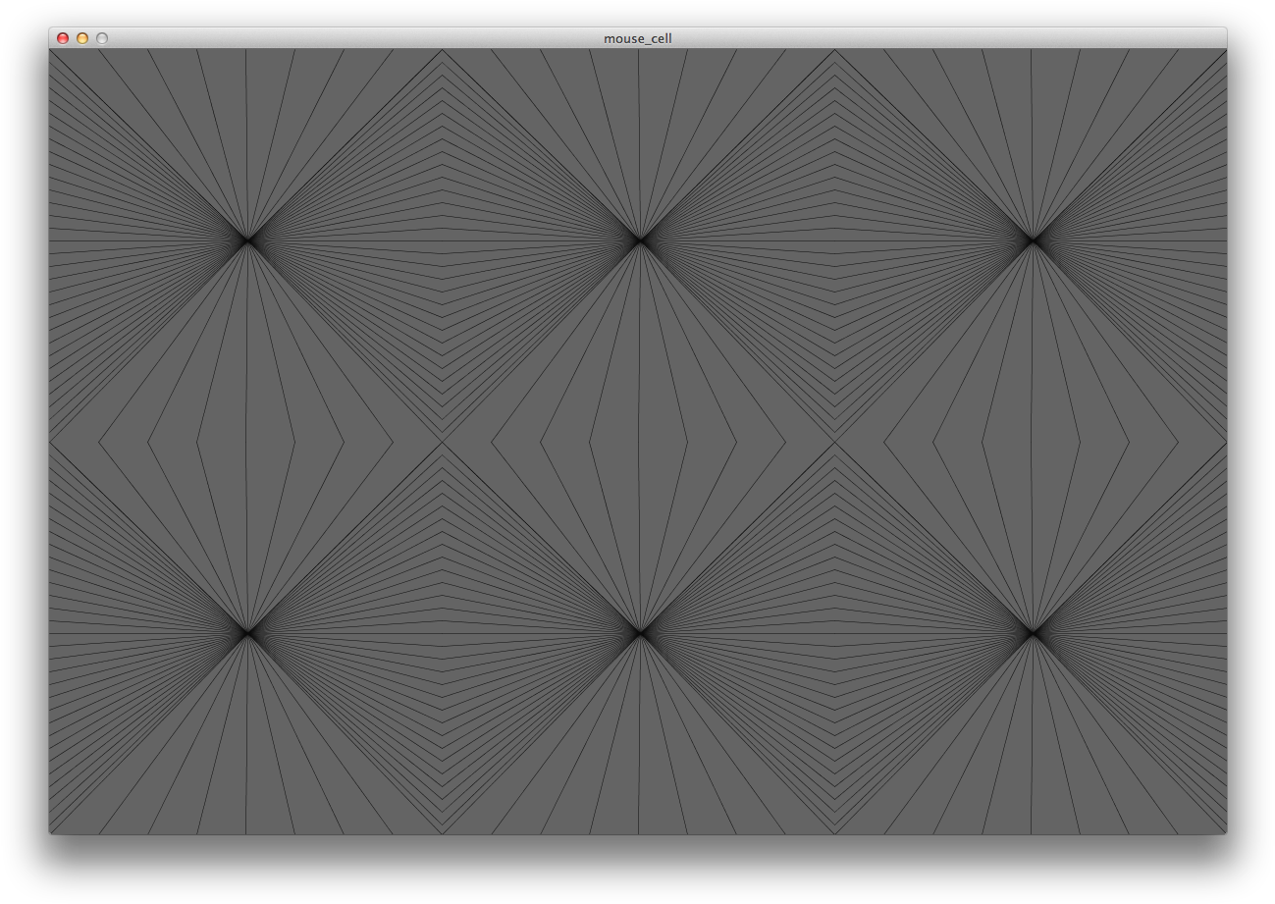Image resolution: width=1275 pixels, height=904 pixels.
Task: Click the upper-middle line convergence point
Action: click(640, 239)
